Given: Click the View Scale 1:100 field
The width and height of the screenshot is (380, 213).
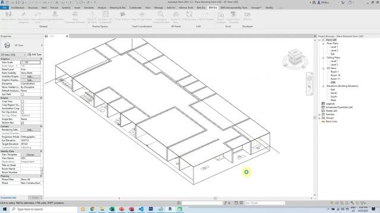Looking at the screenshot, I should 30,62.
